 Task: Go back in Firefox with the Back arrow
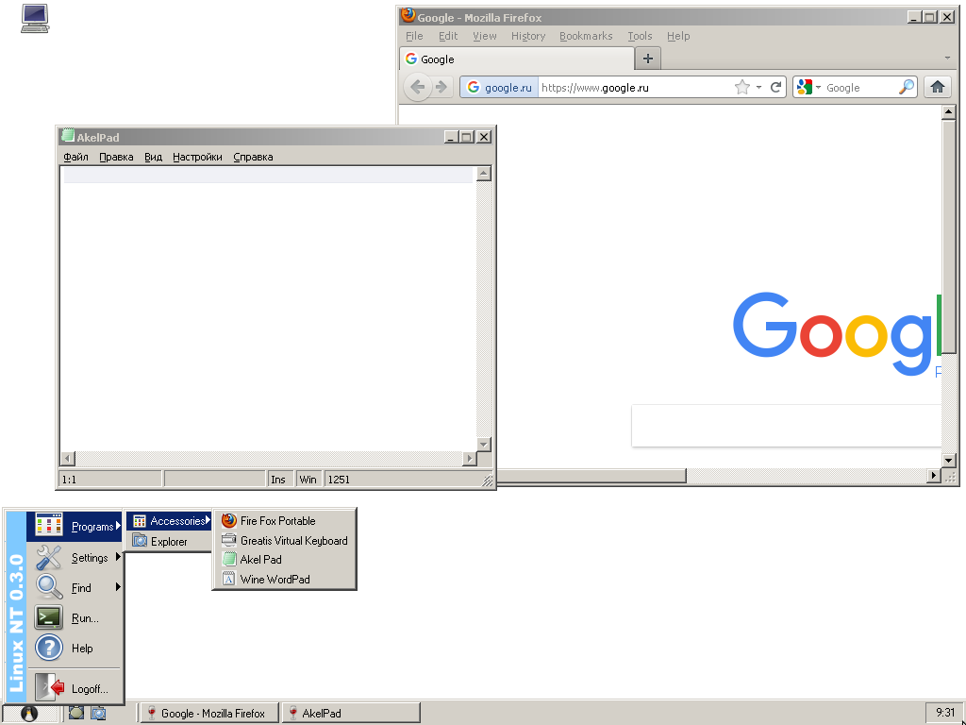coord(418,87)
